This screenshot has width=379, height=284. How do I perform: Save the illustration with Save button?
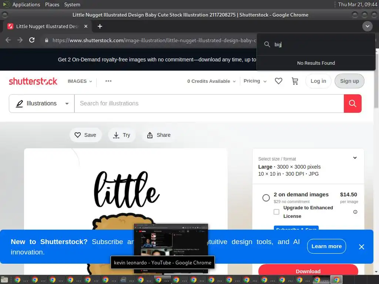tap(85, 135)
